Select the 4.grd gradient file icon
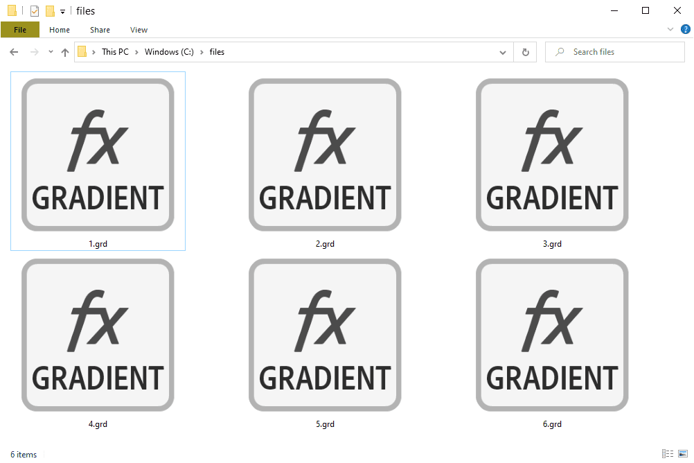Screen dimensions: 694x463 click(x=98, y=335)
